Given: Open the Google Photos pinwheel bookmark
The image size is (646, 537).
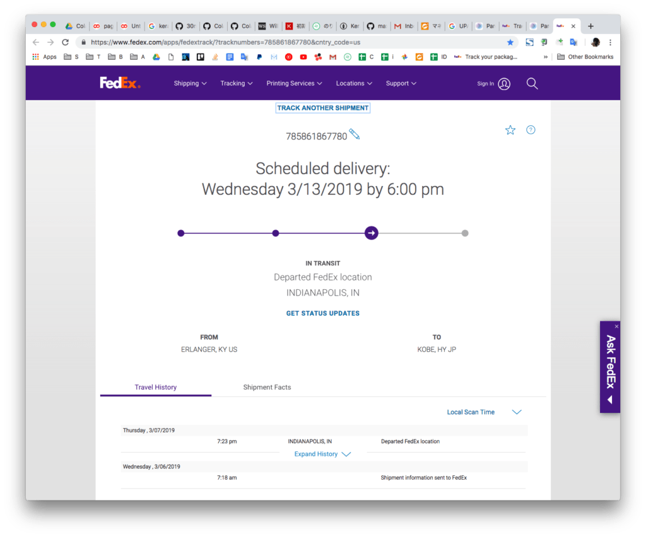Looking at the screenshot, I should [x=404, y=57].
